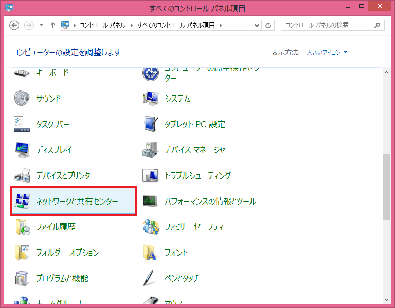This screenshot has width=395, height=308.
Task: Open the ファミリー セーフティ link text
Action: click(194, 227)
